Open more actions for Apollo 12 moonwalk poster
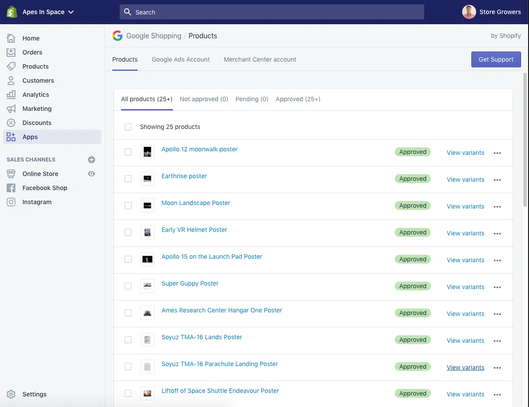Image resolution: width=529 pixels, height=407 pixels. (x=497, y=153)
